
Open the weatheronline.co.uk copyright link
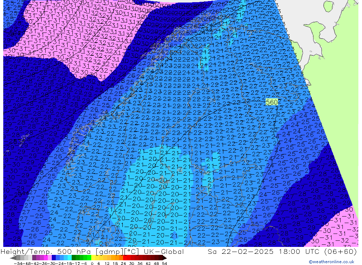[332, 262]
